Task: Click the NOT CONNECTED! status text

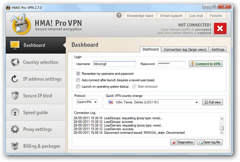Action: point(195,25)
